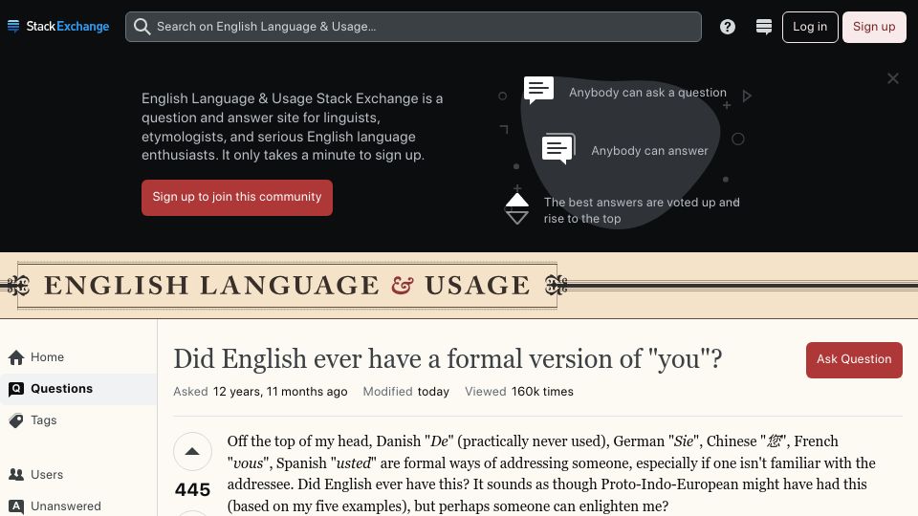
Task: Click the vote count 445
Action: pos(192,489)
